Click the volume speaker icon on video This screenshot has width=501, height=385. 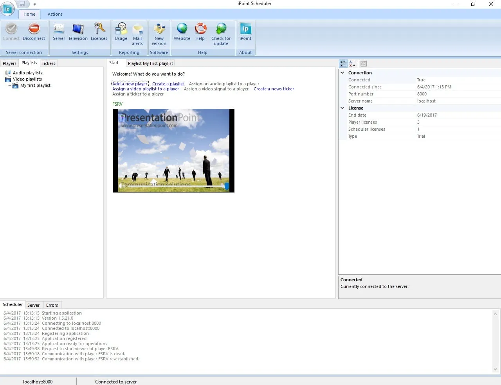coord(121,186)
